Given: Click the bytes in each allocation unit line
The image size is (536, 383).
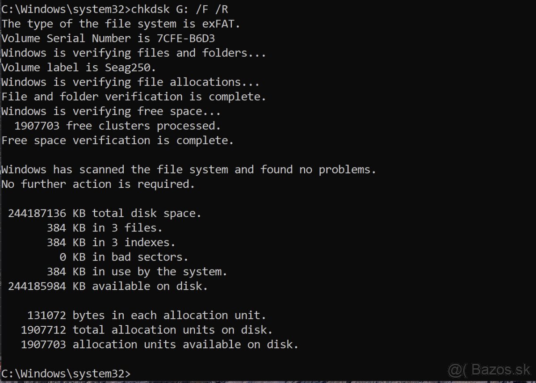Looking at the screenshot, I should pyautogui.click(x=147, y=316).
